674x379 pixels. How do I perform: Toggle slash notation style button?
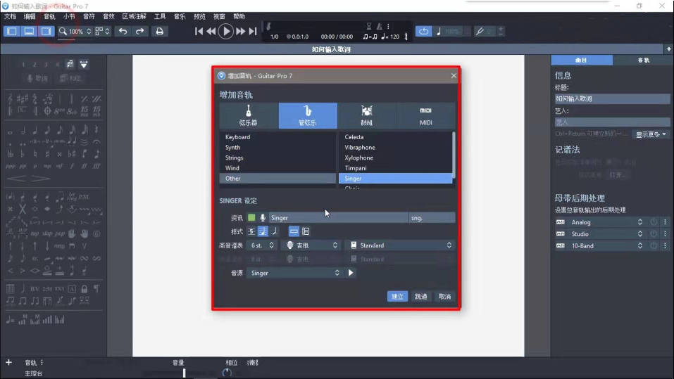275,231
